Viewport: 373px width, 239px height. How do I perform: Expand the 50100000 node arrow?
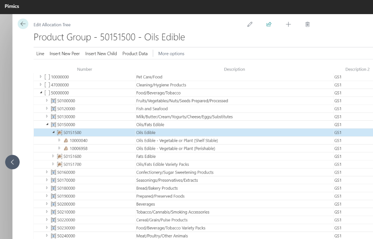(47, 100)
